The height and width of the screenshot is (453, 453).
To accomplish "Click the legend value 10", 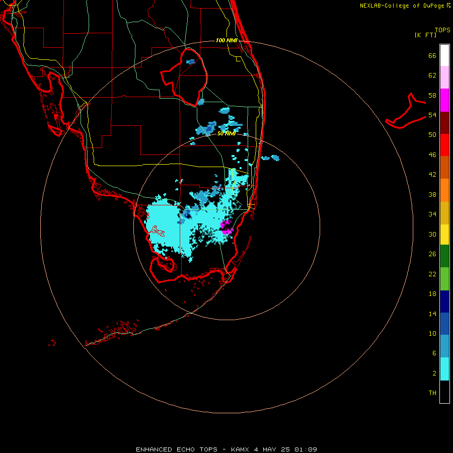I will 432,334.
